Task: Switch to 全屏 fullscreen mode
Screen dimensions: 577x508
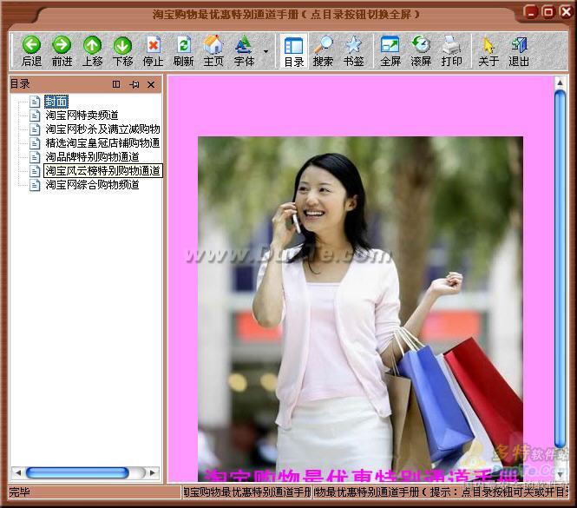Action: pos(390,44)
